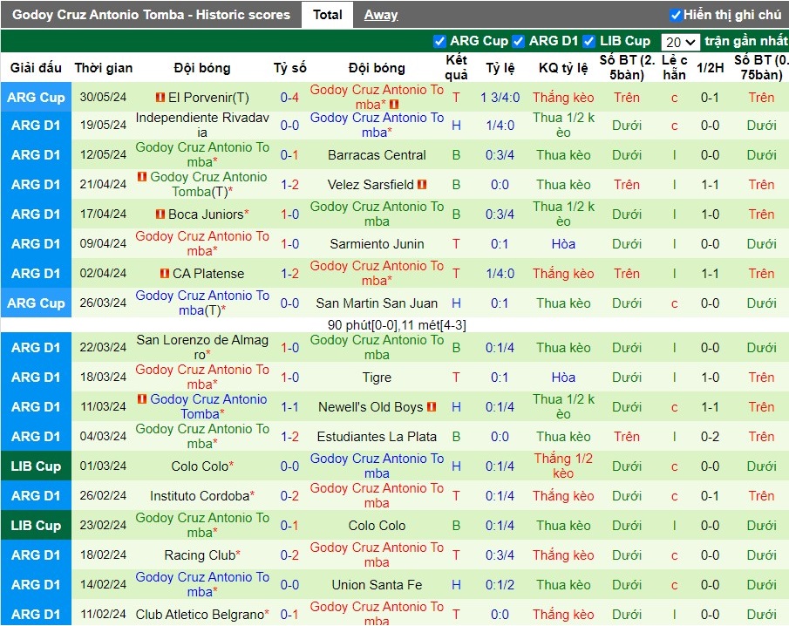Click the Tigre team name
Viewport: 789px width, 626px height.
click(x=377, y=378)
